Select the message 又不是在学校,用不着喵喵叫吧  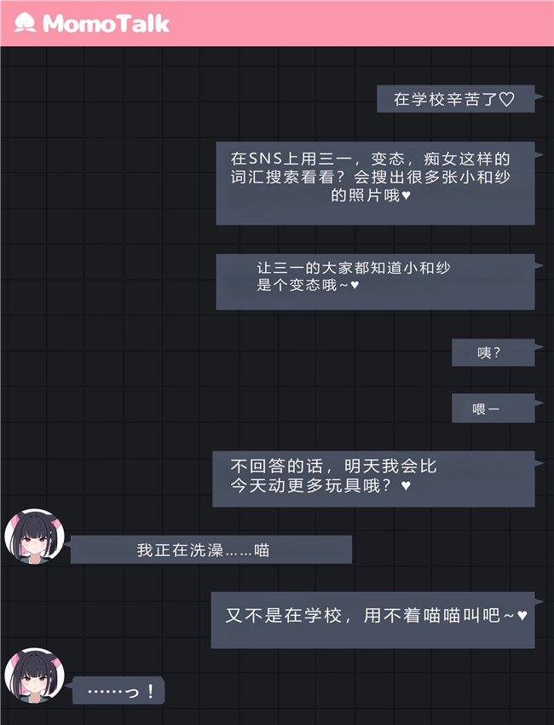(x=372, y=620)
